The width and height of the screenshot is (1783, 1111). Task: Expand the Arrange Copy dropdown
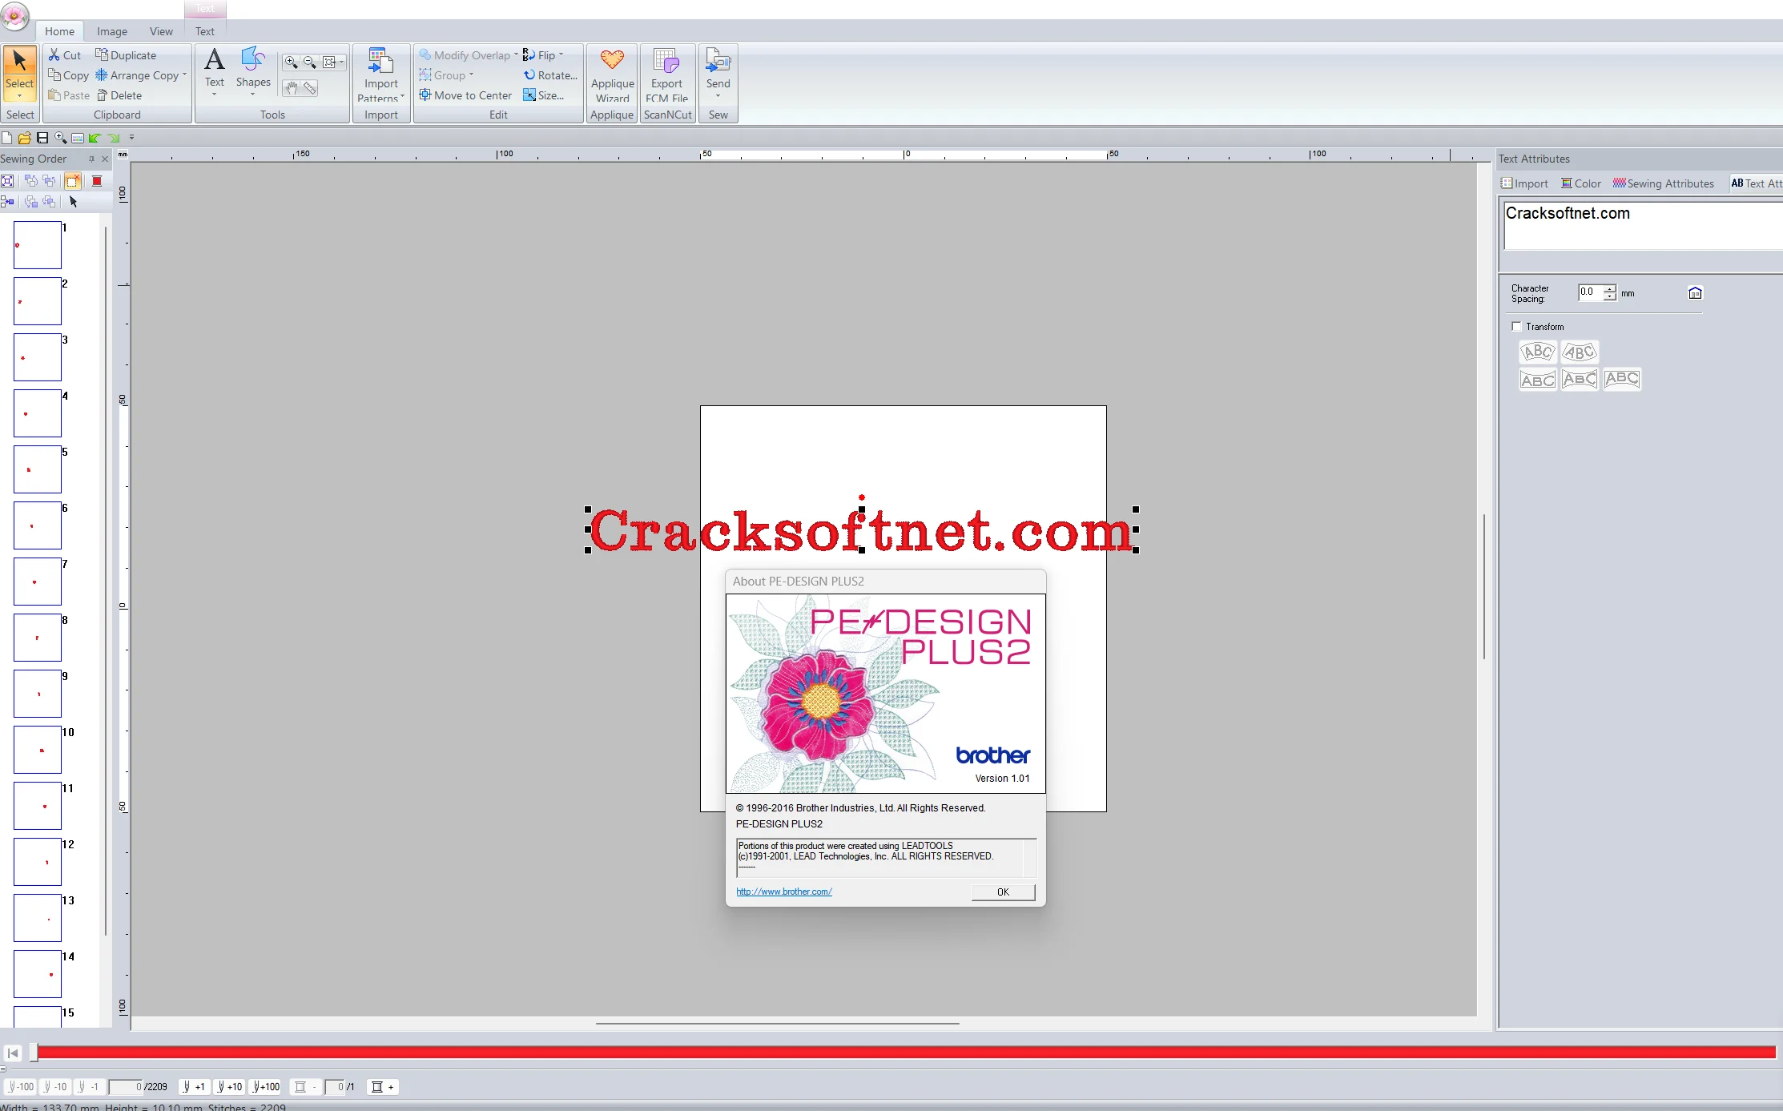184,75
